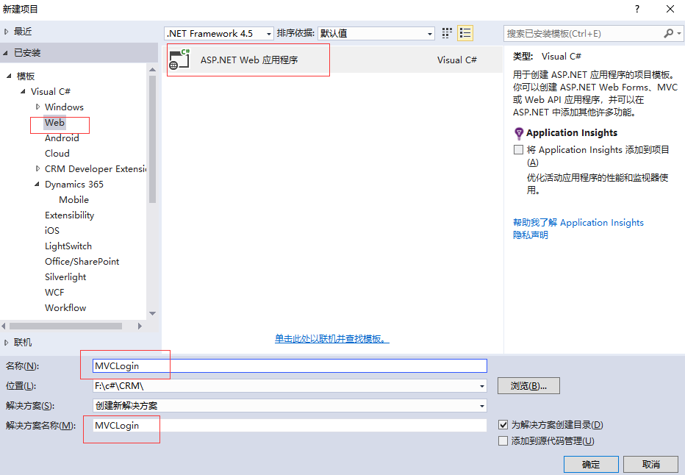Screen dimensions: 685x475
Task: Expand the Windows tree node
Action: (37, 107)
